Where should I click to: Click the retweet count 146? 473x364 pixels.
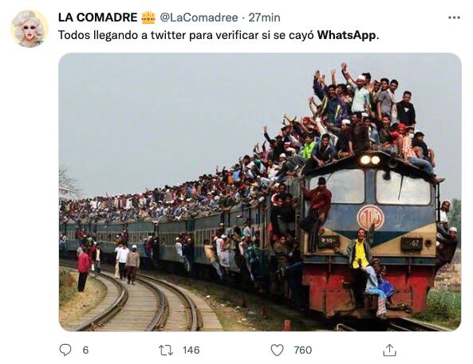point(191,350)
